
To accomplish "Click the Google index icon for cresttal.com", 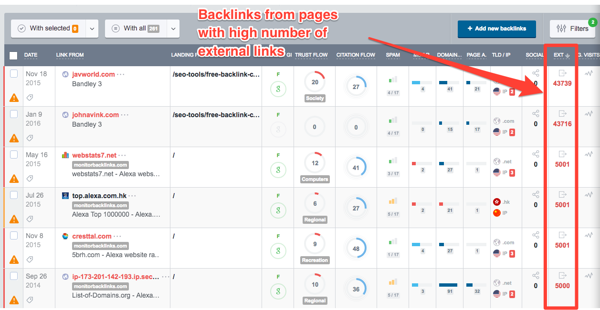I will click(278, 251).
